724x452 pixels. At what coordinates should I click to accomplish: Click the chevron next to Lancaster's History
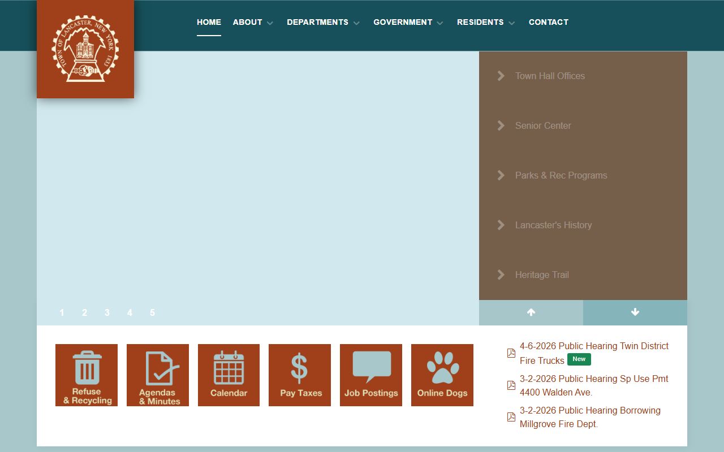point(501,225)
